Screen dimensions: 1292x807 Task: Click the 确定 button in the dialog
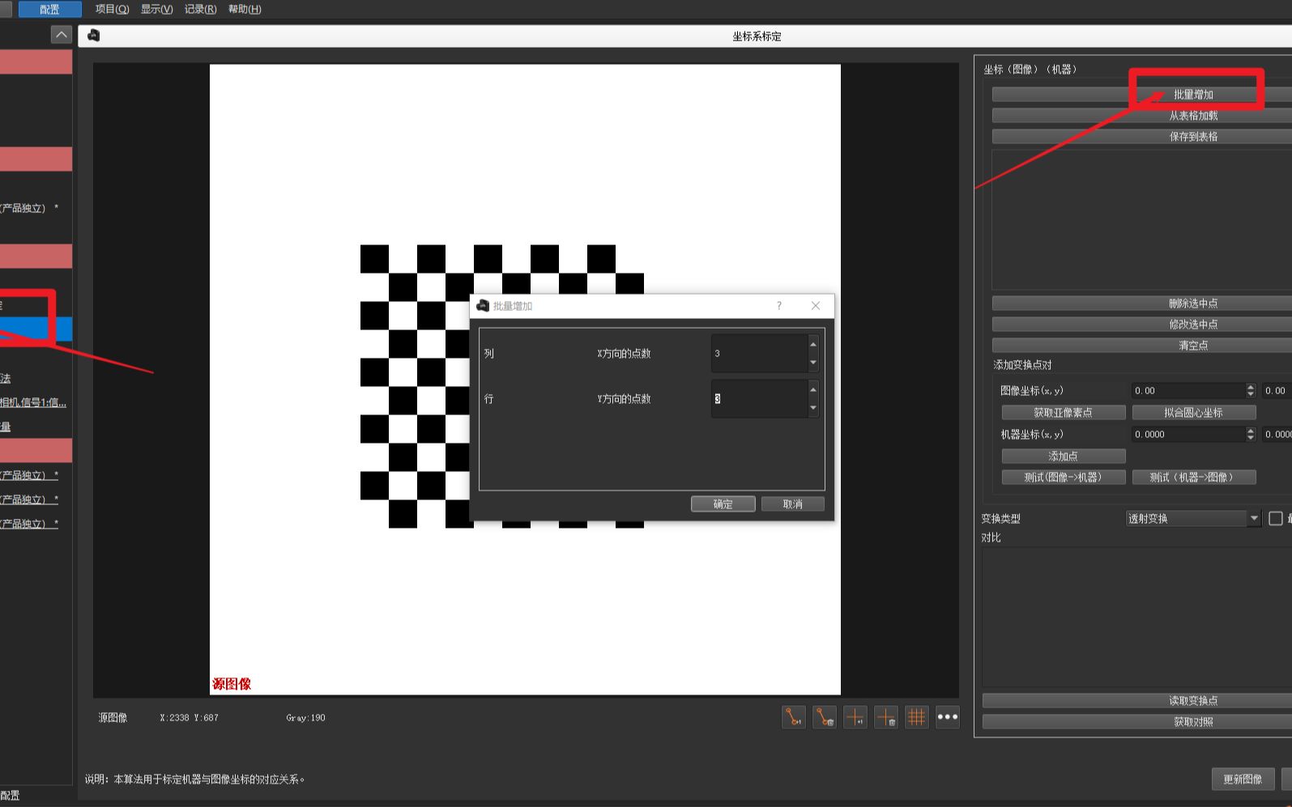723,504
